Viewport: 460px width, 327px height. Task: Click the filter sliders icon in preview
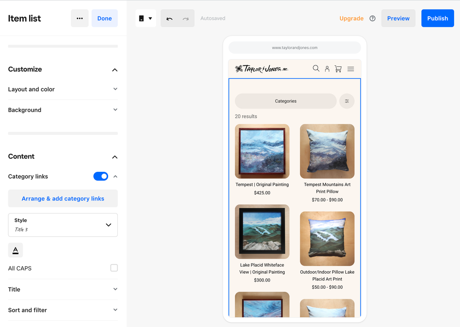[347, 101]
